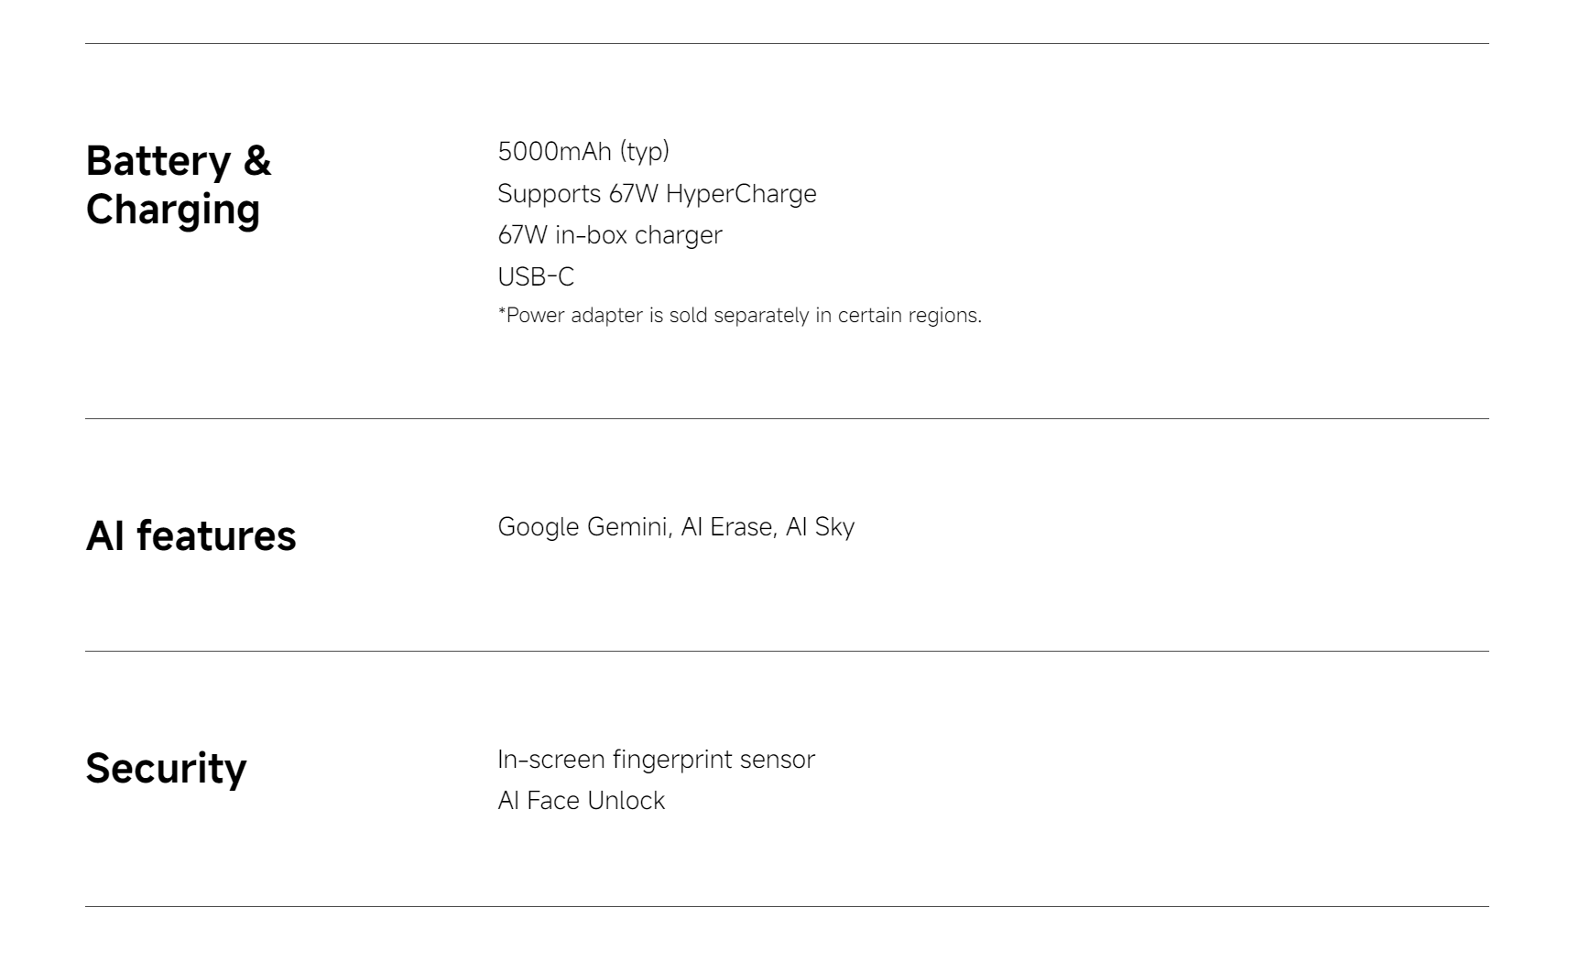This screenshot has height=961, width=1590.
Task: Click the word Charging in heading
Action: click(x=173, y=210)
